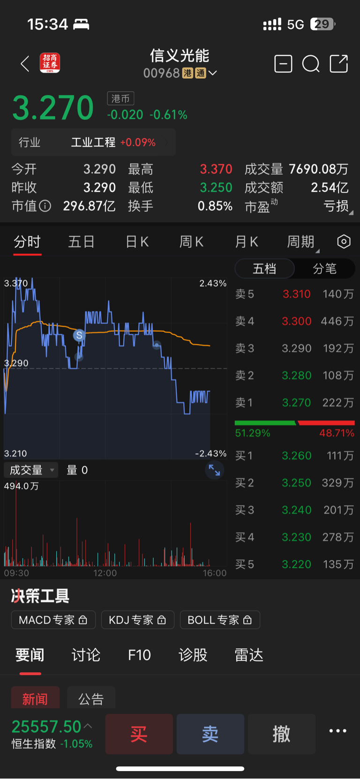Expand the stats panel corner triangle by 亏损
Screen dimensions: 360x779
[x=351, y=213]
